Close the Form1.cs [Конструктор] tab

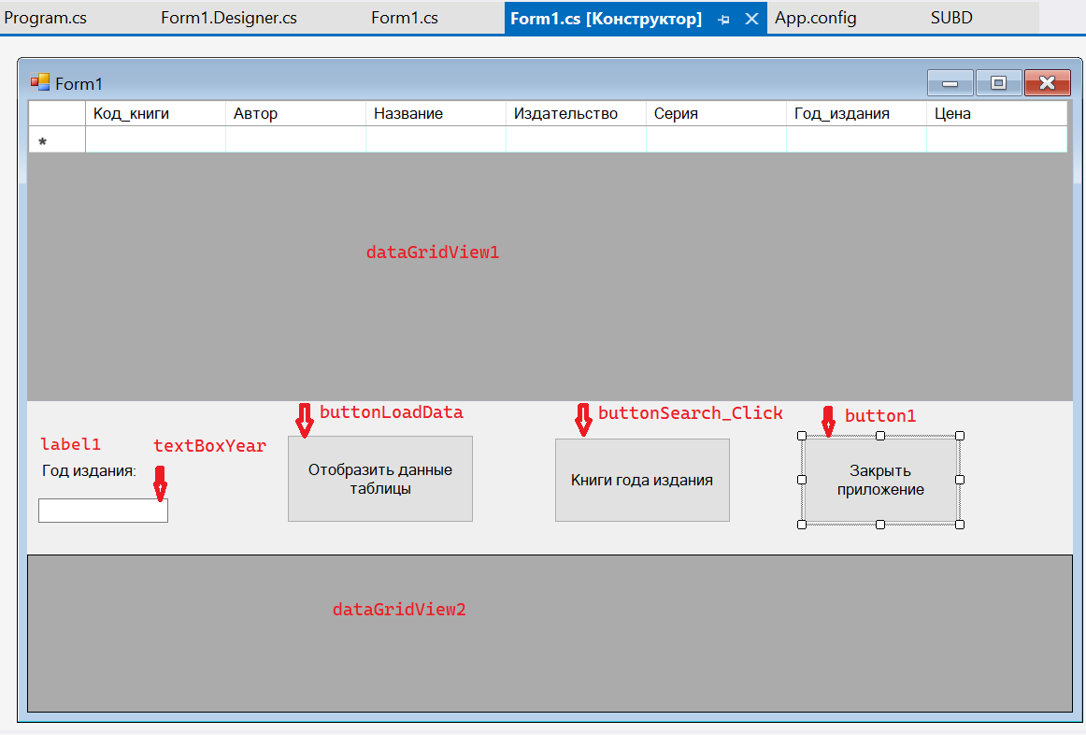[x=750, y=19]
